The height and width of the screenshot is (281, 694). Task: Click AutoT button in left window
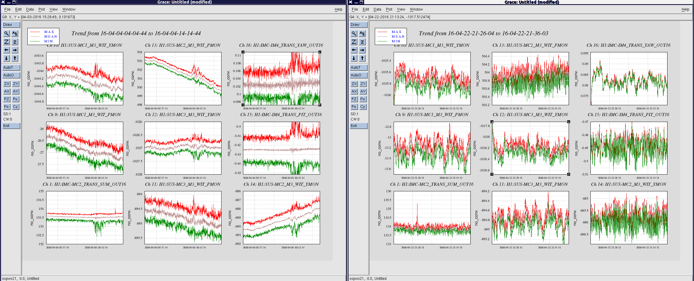[11, 68]
